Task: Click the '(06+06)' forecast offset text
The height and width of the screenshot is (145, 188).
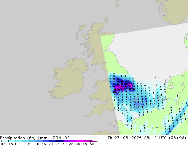Action: coord(178,138)
